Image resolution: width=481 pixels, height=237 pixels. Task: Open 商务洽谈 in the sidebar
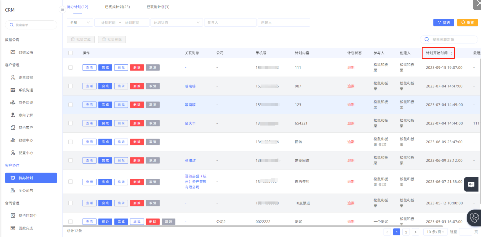pos(26,103)
